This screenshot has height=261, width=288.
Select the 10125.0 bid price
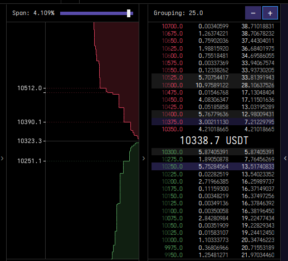pyautogui.click(x=172, y=203)
